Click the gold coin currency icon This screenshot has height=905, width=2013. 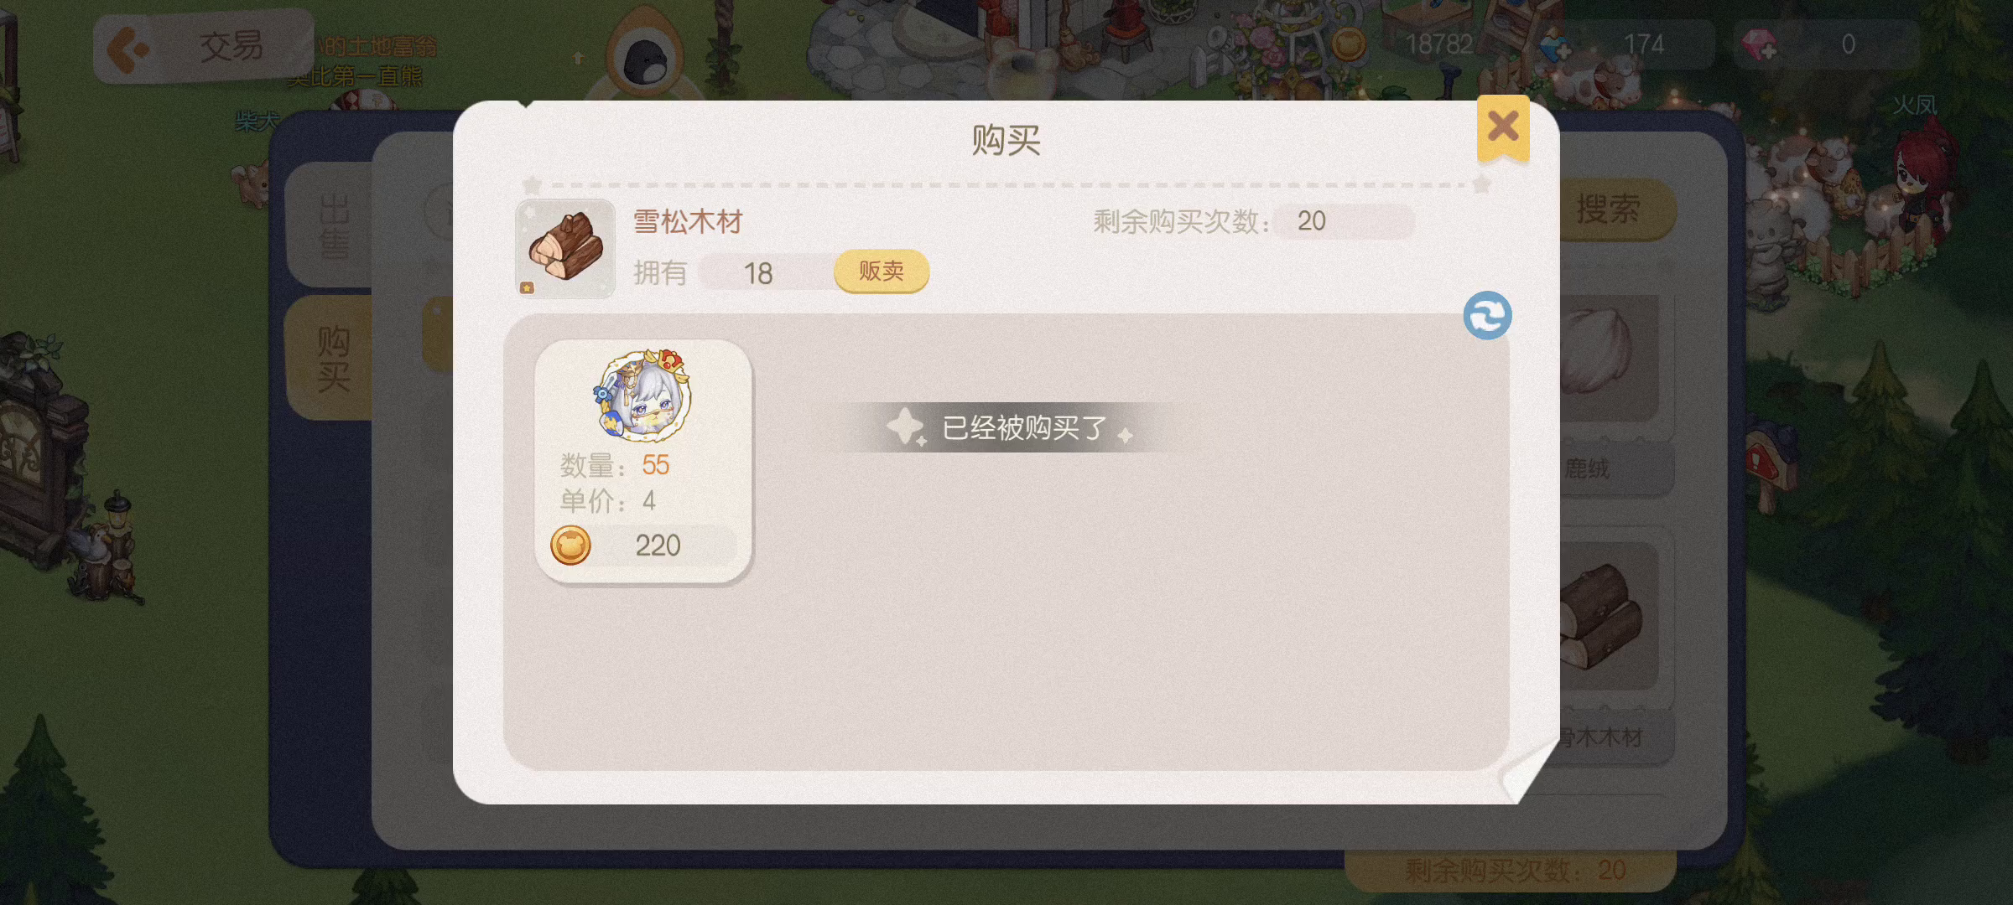(1348, 44)
